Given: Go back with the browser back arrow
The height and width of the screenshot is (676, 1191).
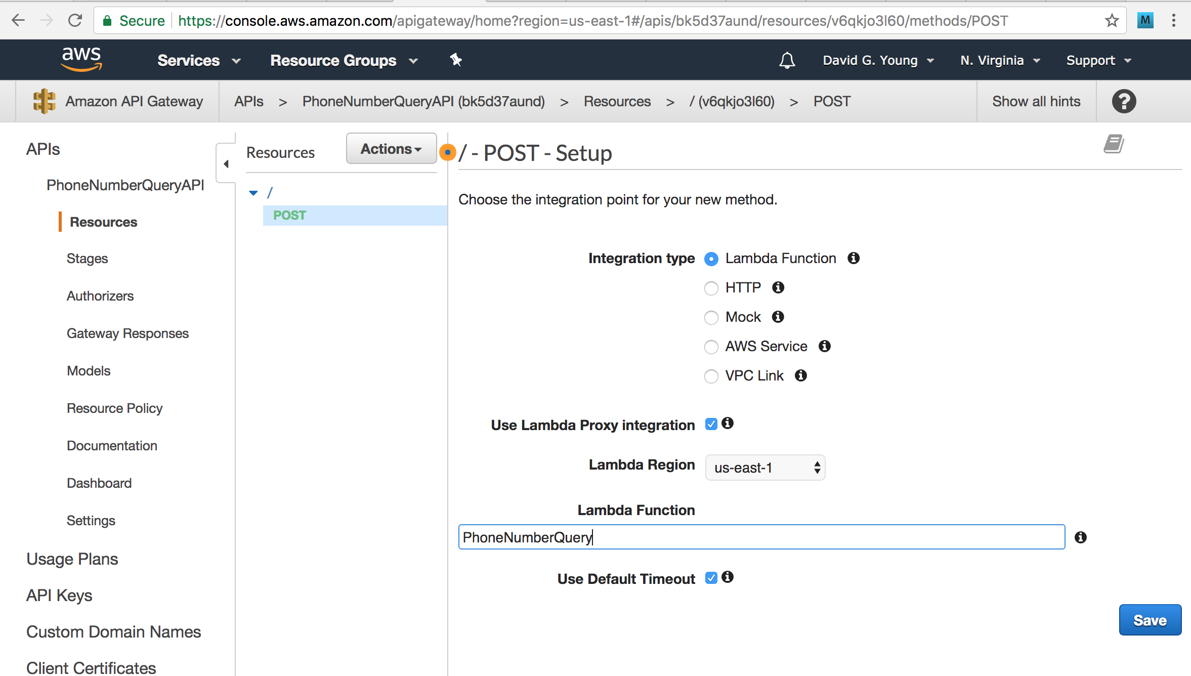Looking at the screenshot, I should [18, 20].
